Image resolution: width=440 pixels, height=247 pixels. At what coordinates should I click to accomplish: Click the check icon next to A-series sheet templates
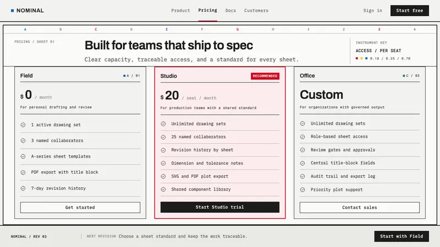[x=23, y=156]
